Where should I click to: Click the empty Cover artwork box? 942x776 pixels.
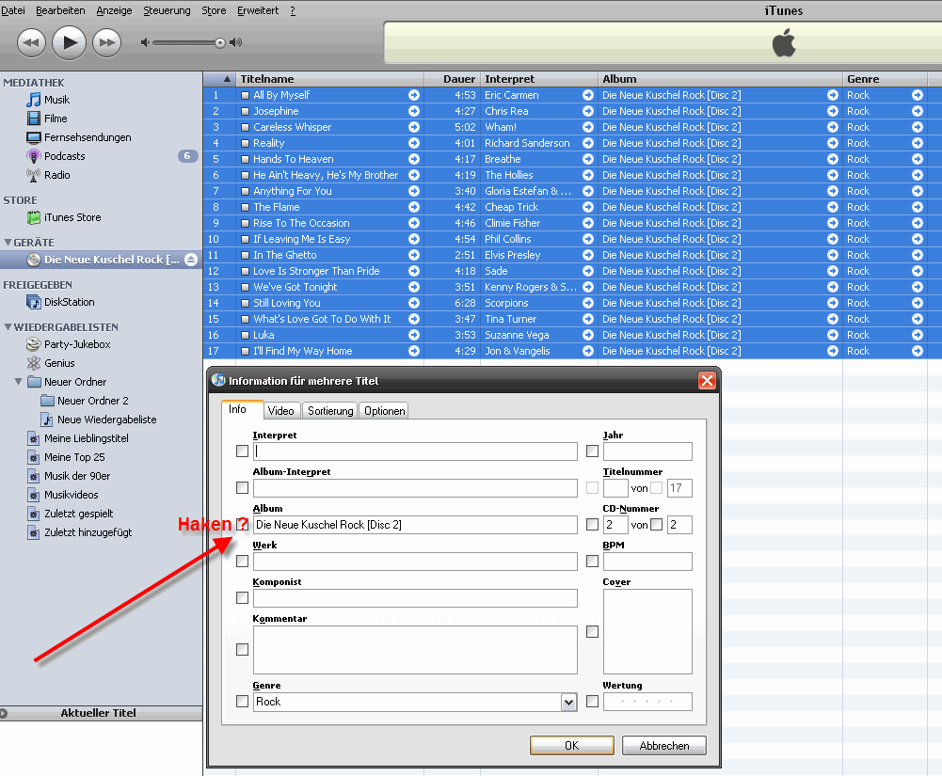tap(647, 631)
